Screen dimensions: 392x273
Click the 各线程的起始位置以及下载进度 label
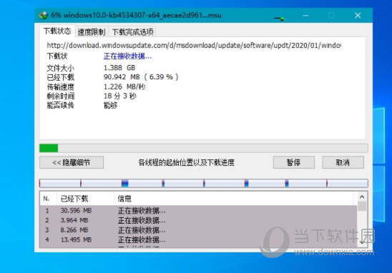click(187, 163)
